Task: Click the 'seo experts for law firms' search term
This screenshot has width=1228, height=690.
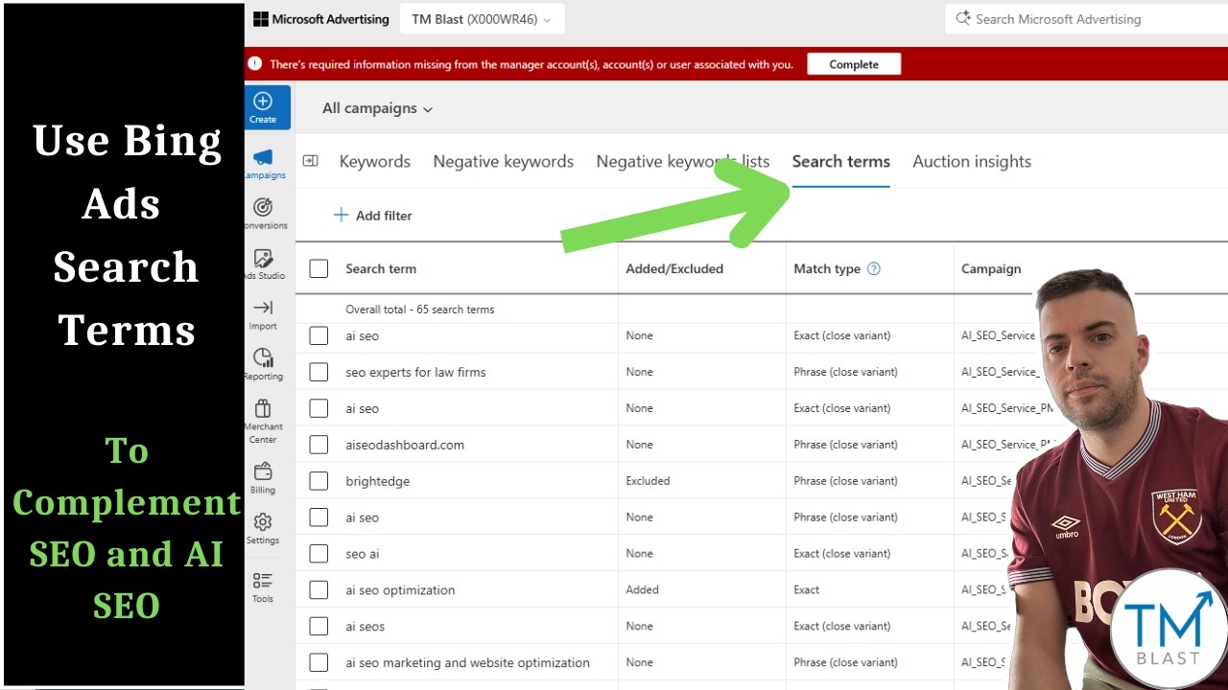Action: pos(415,372)
